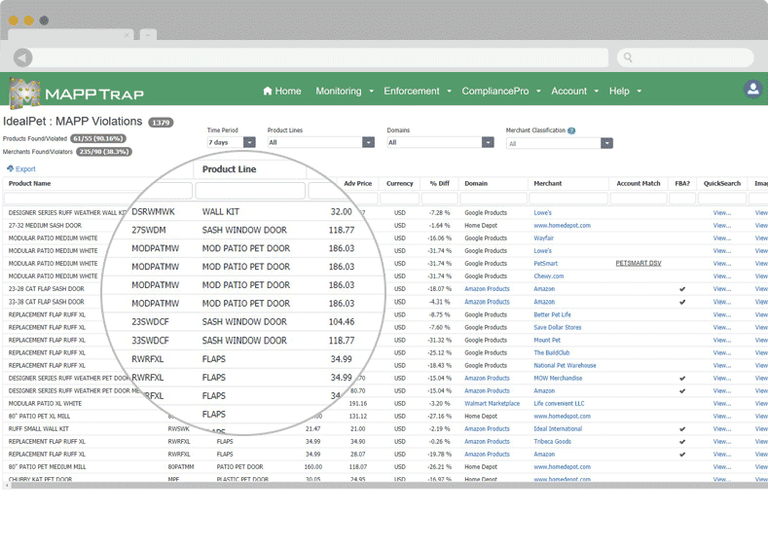
Task: Open The BuildClub merchant link
Action: tap(552, 352)
